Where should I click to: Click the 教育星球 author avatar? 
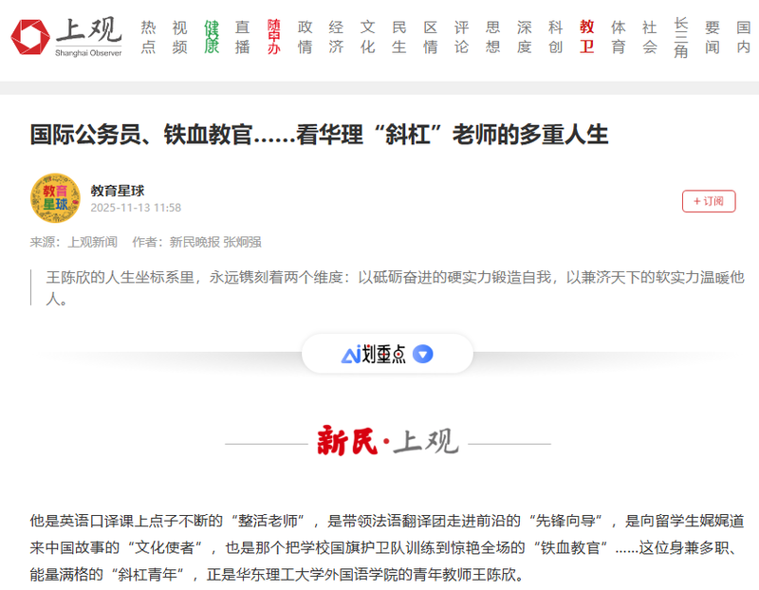pos(54,198)
